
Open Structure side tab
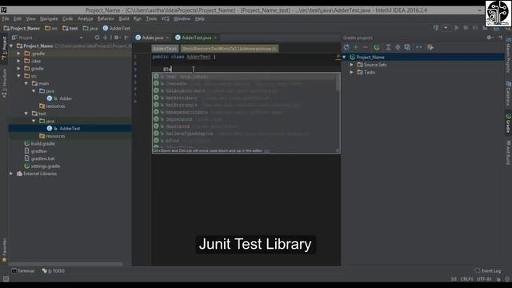pos(4,83)
